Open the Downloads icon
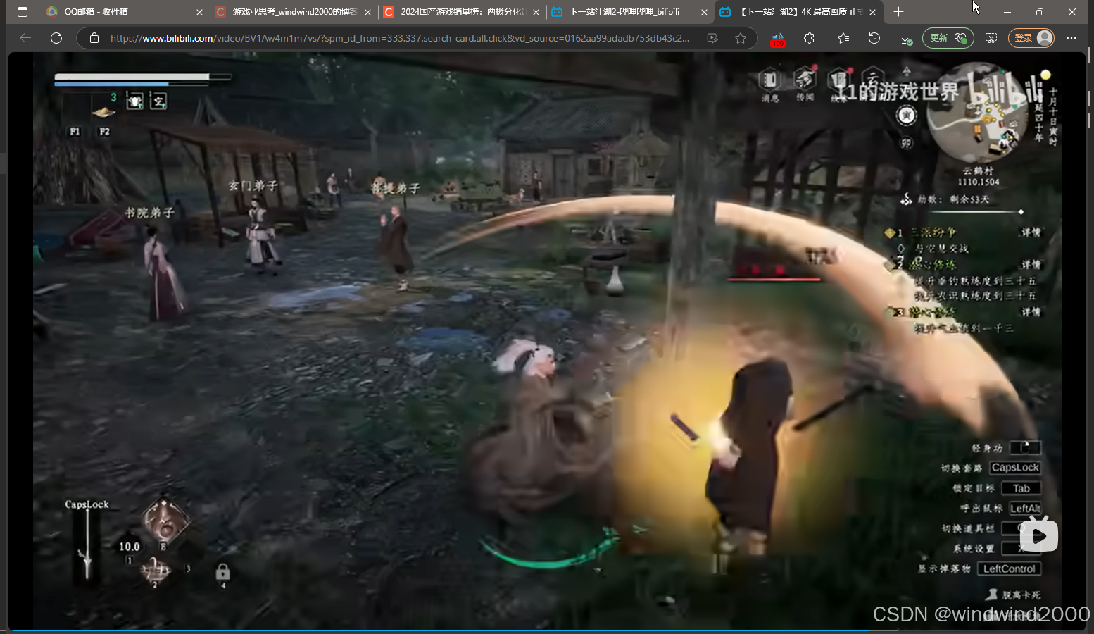1094x634 pixels. pos(907,38)
